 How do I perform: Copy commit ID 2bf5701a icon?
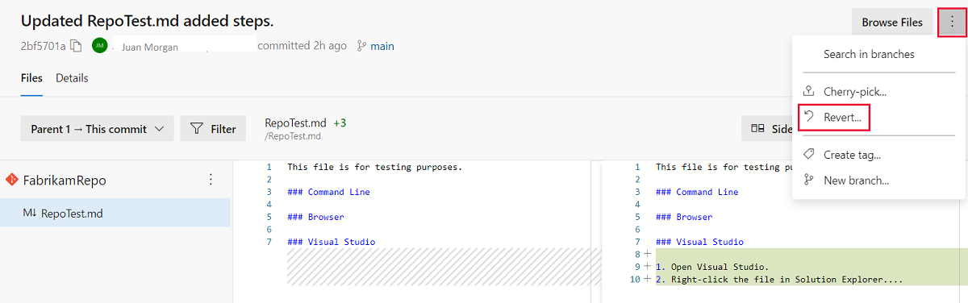click(x=77, y=46)
